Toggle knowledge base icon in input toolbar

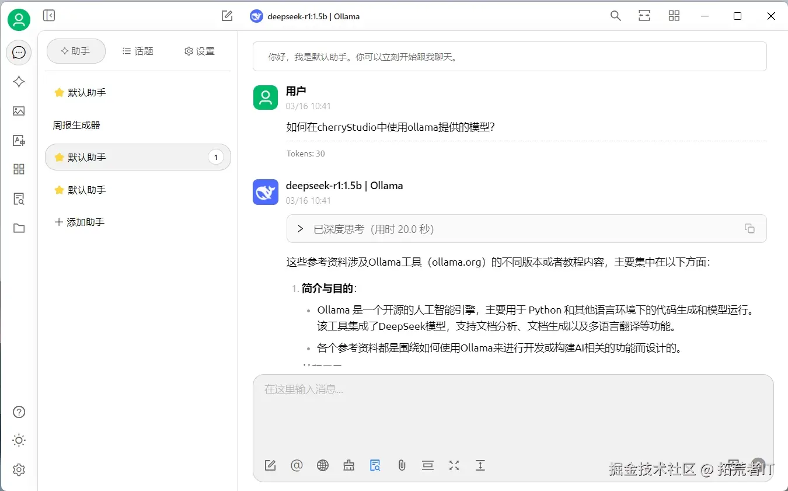375,465
